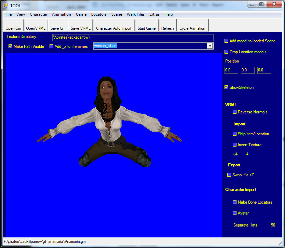285x248 pixels.
Task: Click the Cycle Animation button
Action: (x=192, y=25)
